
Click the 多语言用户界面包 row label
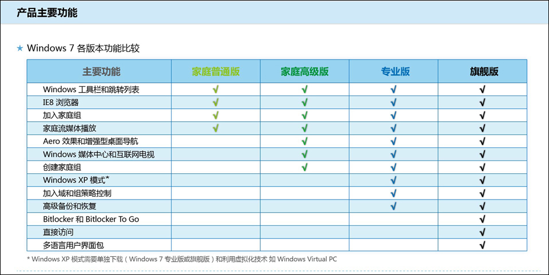(74, 245)
